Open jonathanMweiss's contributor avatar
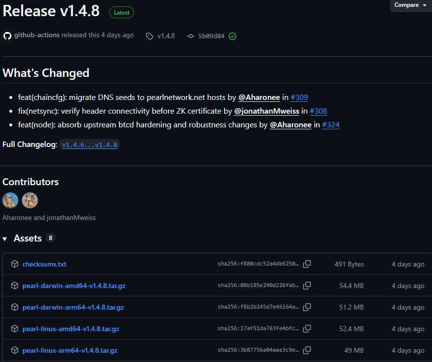The image size is (432, 362). 30,200
